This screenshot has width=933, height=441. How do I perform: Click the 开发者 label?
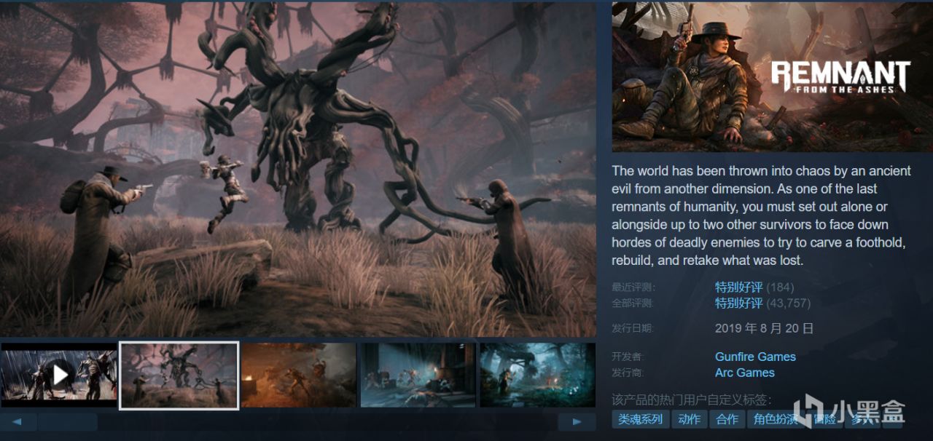[x=628, y=357]
